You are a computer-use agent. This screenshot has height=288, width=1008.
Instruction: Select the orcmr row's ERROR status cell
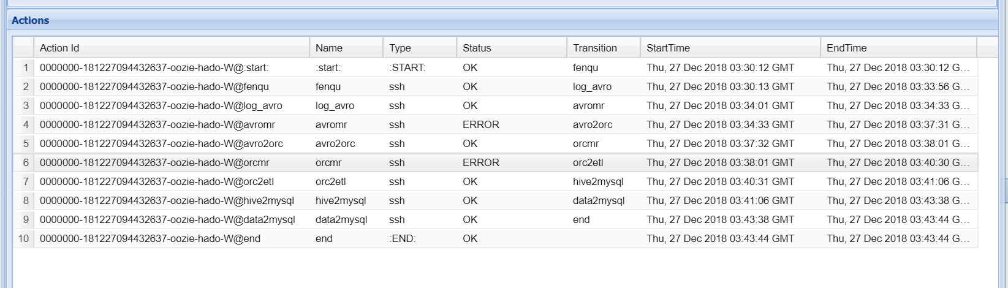[x=481, y=162]
